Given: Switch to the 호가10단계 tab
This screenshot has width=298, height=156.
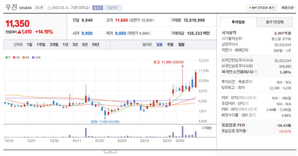Looking at the screenshot, I should point(274,22).
